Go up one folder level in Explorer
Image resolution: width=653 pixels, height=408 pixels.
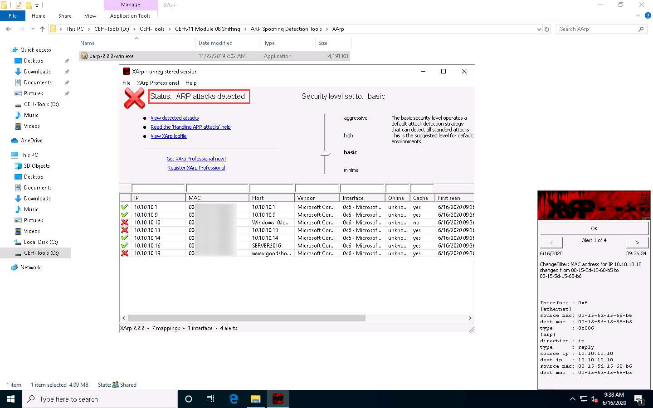pyautogui.click(x=42, y=29)
